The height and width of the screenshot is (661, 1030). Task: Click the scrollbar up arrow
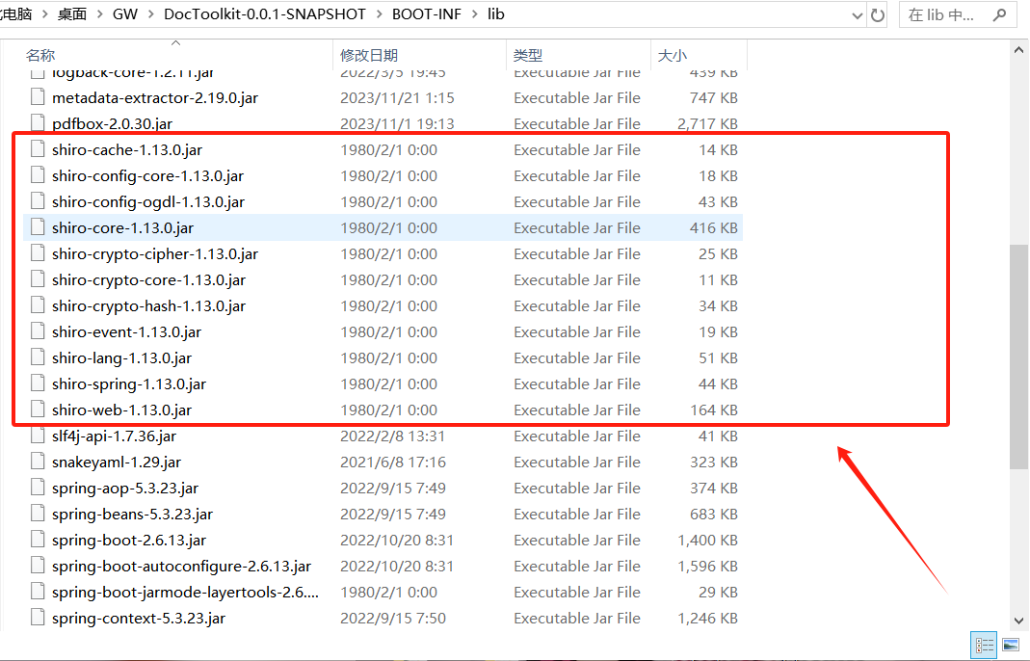1018,50
